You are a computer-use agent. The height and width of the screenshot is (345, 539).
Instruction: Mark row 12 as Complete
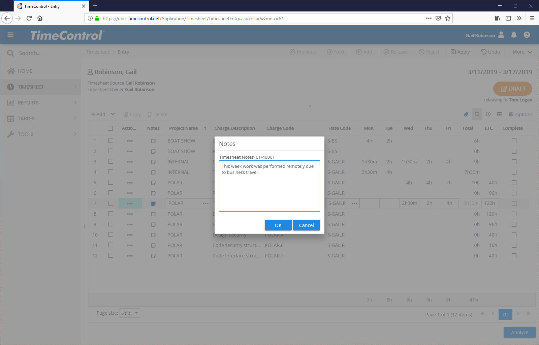coord(514,256)
